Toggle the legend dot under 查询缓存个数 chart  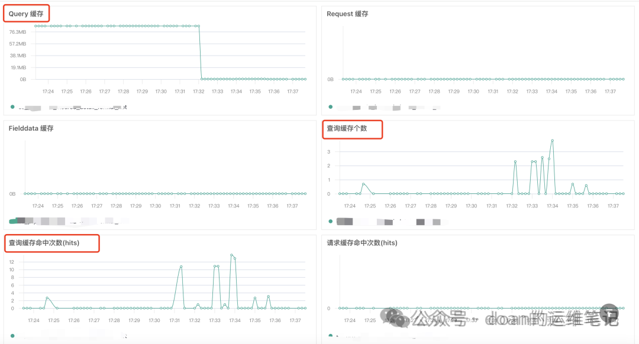click(331, 221)
